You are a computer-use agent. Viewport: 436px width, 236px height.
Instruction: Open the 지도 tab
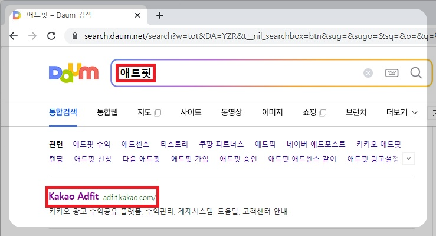[x=145, y=112]
